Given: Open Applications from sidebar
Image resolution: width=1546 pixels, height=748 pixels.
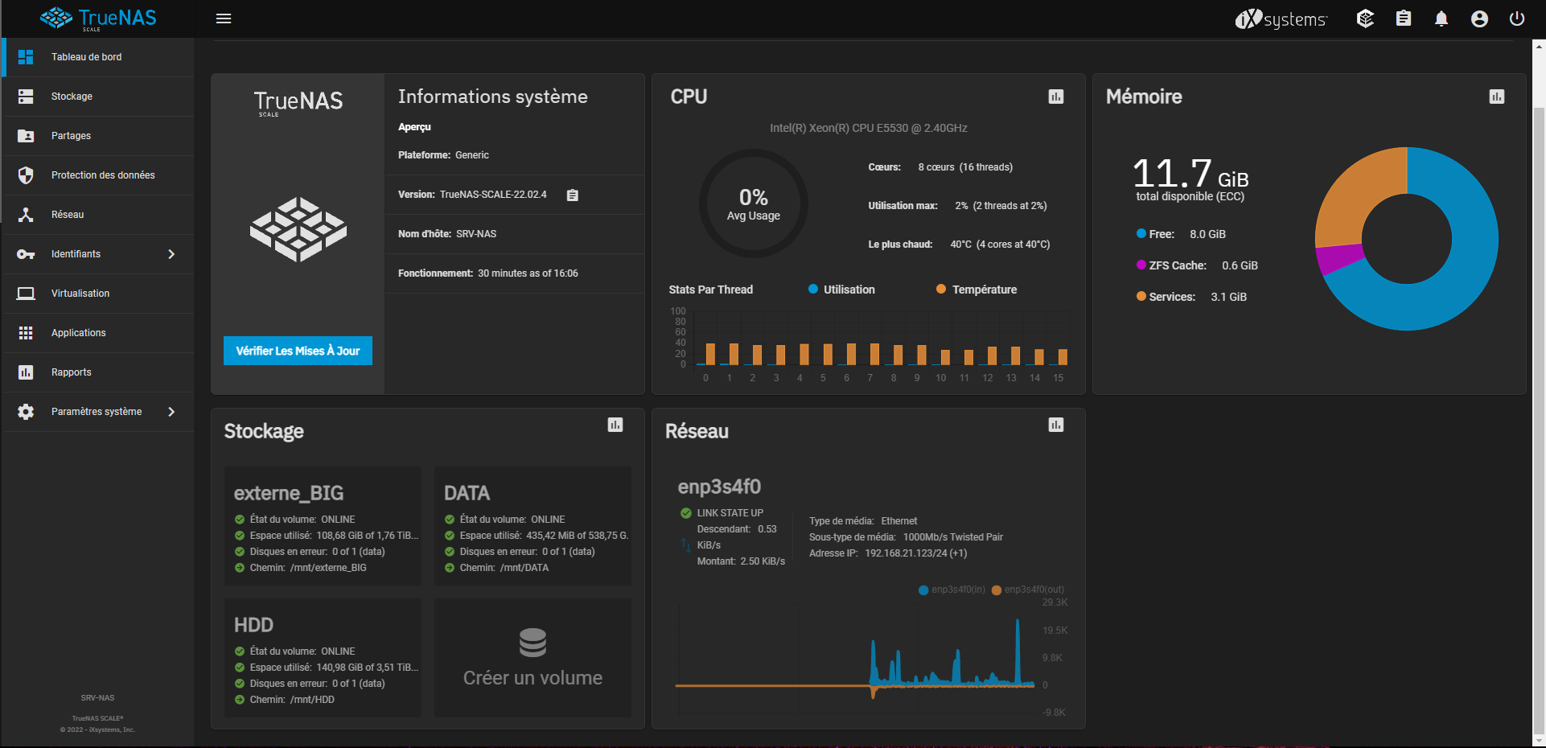Looking at the screenshot, I should (x=78, y=333).
